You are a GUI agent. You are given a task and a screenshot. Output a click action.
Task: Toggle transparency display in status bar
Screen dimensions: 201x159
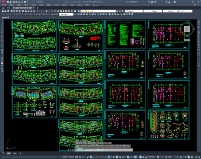[x=117, y=157]
